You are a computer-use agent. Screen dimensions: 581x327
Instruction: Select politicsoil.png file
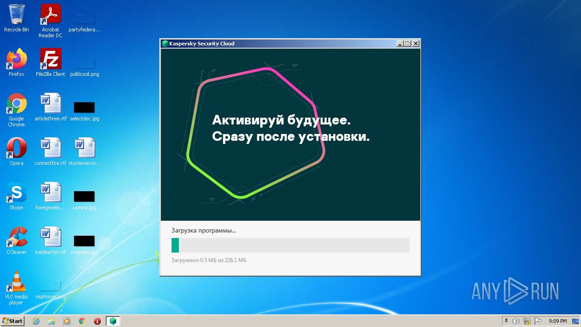84,66
